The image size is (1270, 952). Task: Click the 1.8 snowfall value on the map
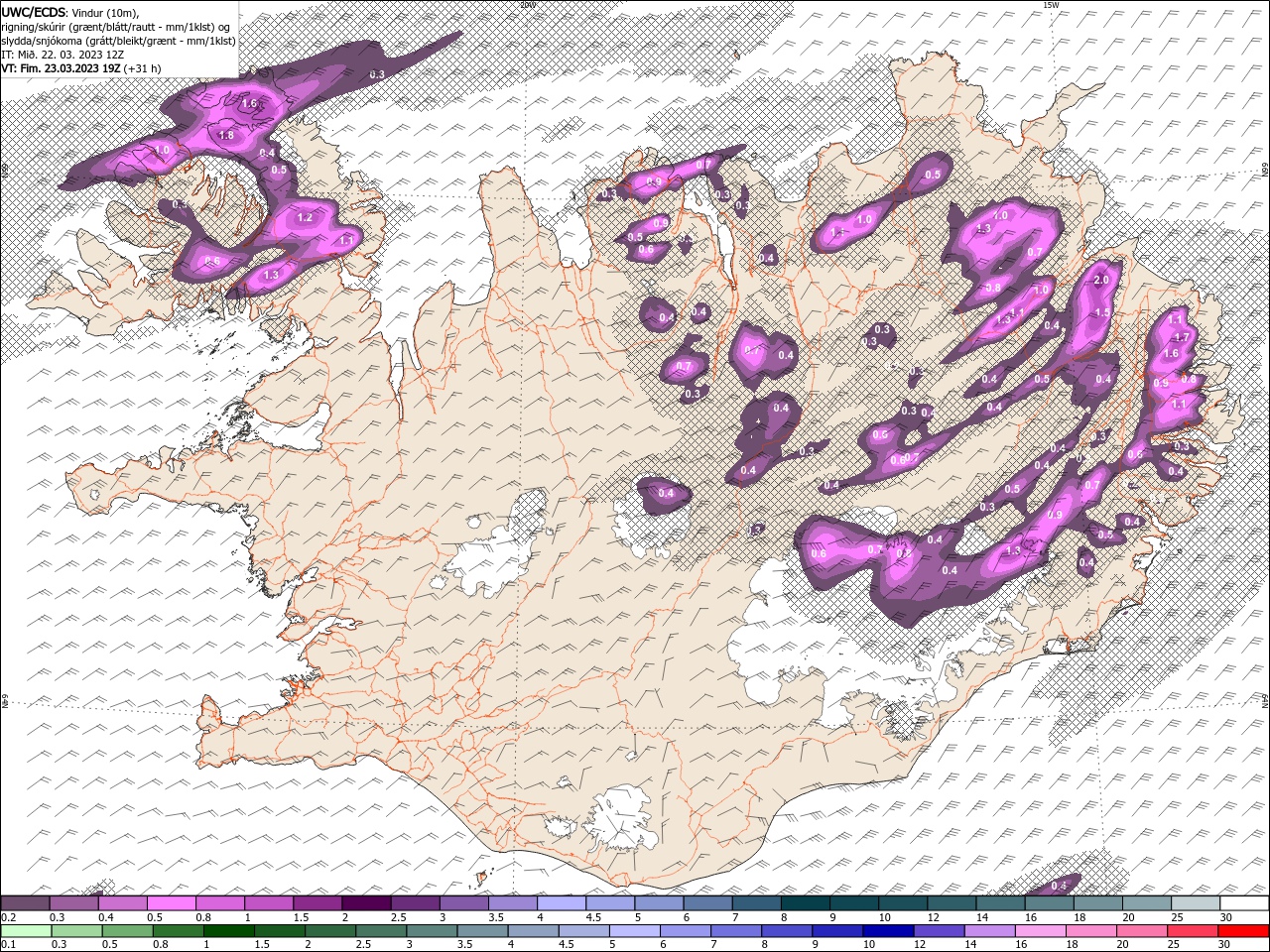(x=225, y=136)
